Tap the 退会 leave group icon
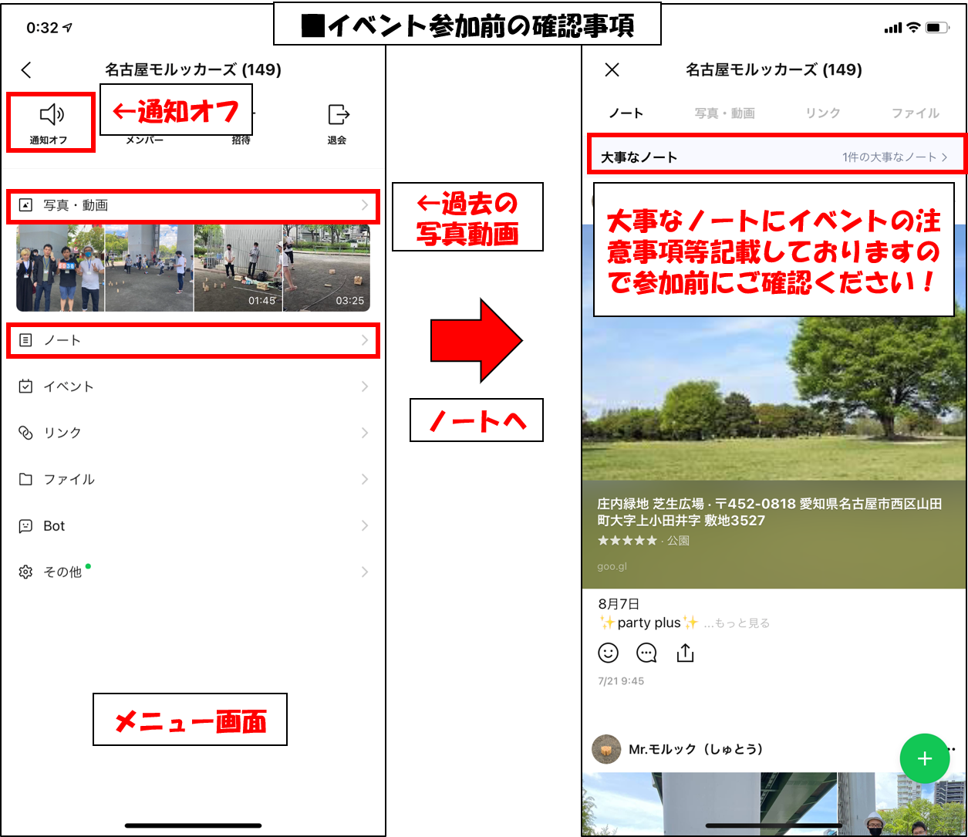 click(x=338, y=116)
